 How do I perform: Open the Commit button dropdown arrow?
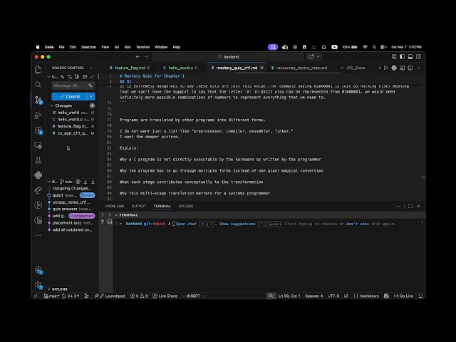91,97
